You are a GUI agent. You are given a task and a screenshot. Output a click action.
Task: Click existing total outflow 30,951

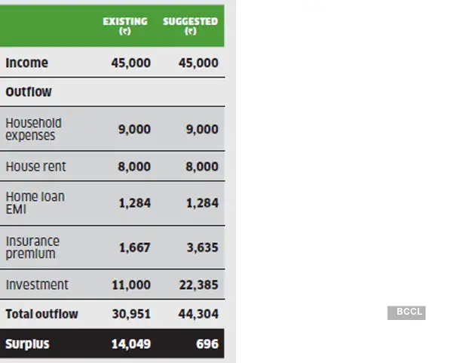pyautogui.click(x=131, y=314)
